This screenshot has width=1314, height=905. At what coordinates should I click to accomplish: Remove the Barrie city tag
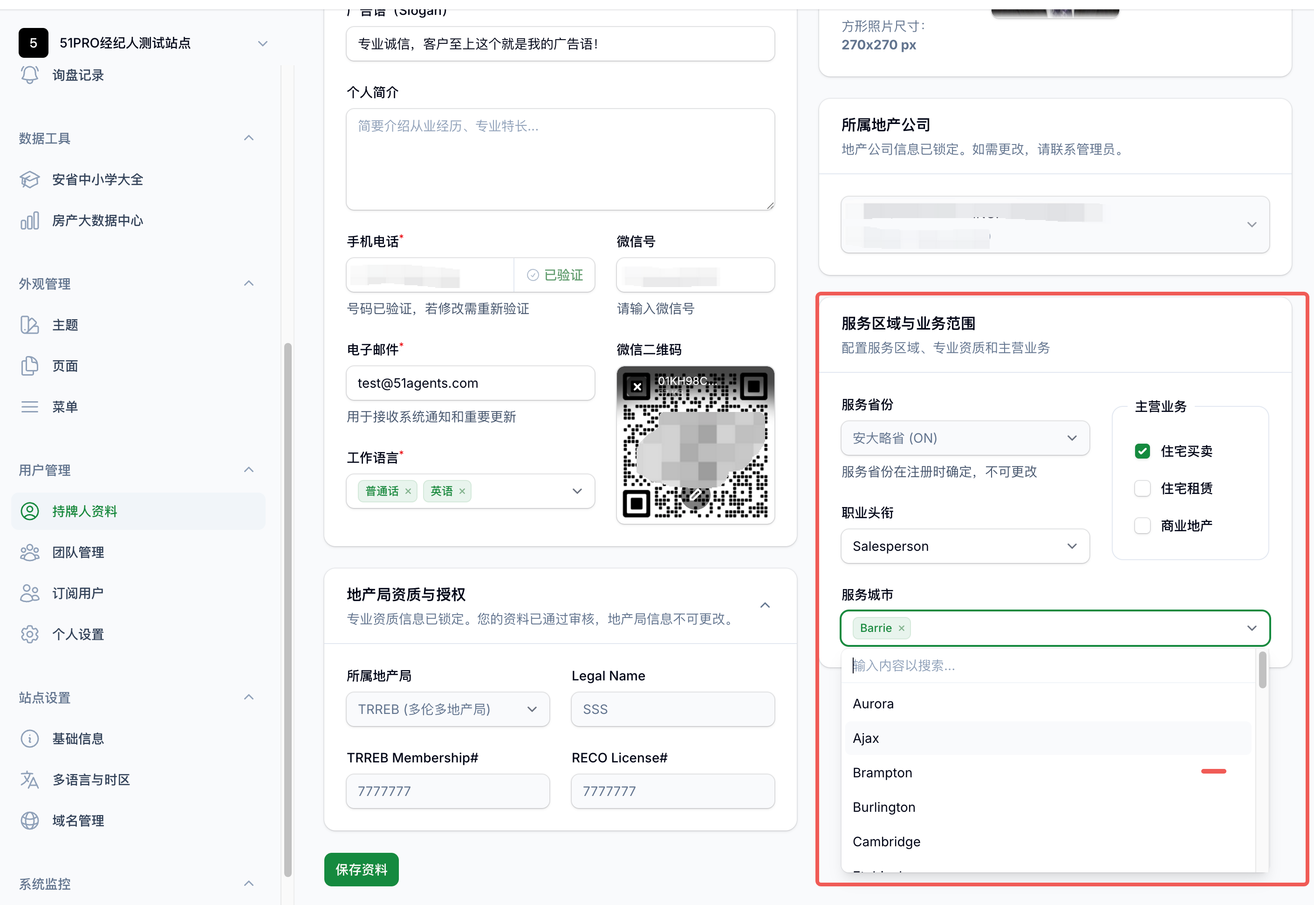click(901, 628)
